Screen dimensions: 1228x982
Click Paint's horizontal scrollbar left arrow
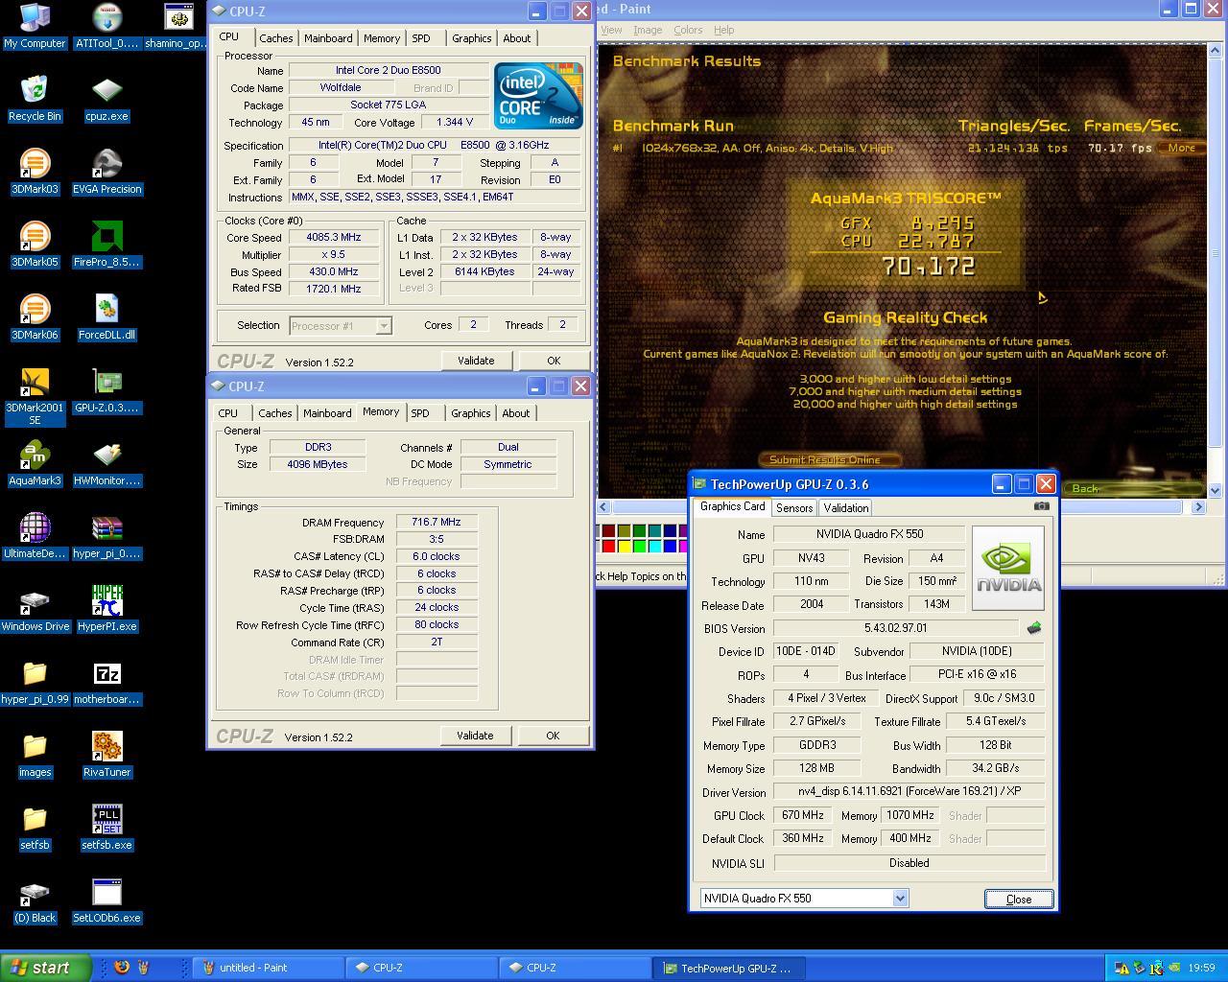603,506
